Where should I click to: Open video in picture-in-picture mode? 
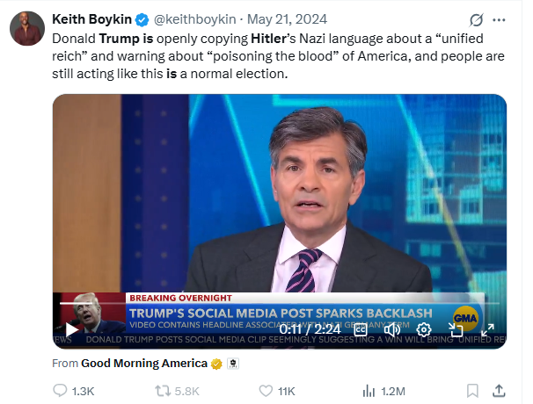(x=456, y=329)
